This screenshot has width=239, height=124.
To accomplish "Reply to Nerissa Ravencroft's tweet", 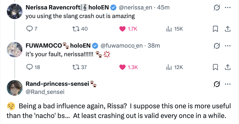I will [x=30, y=29].
